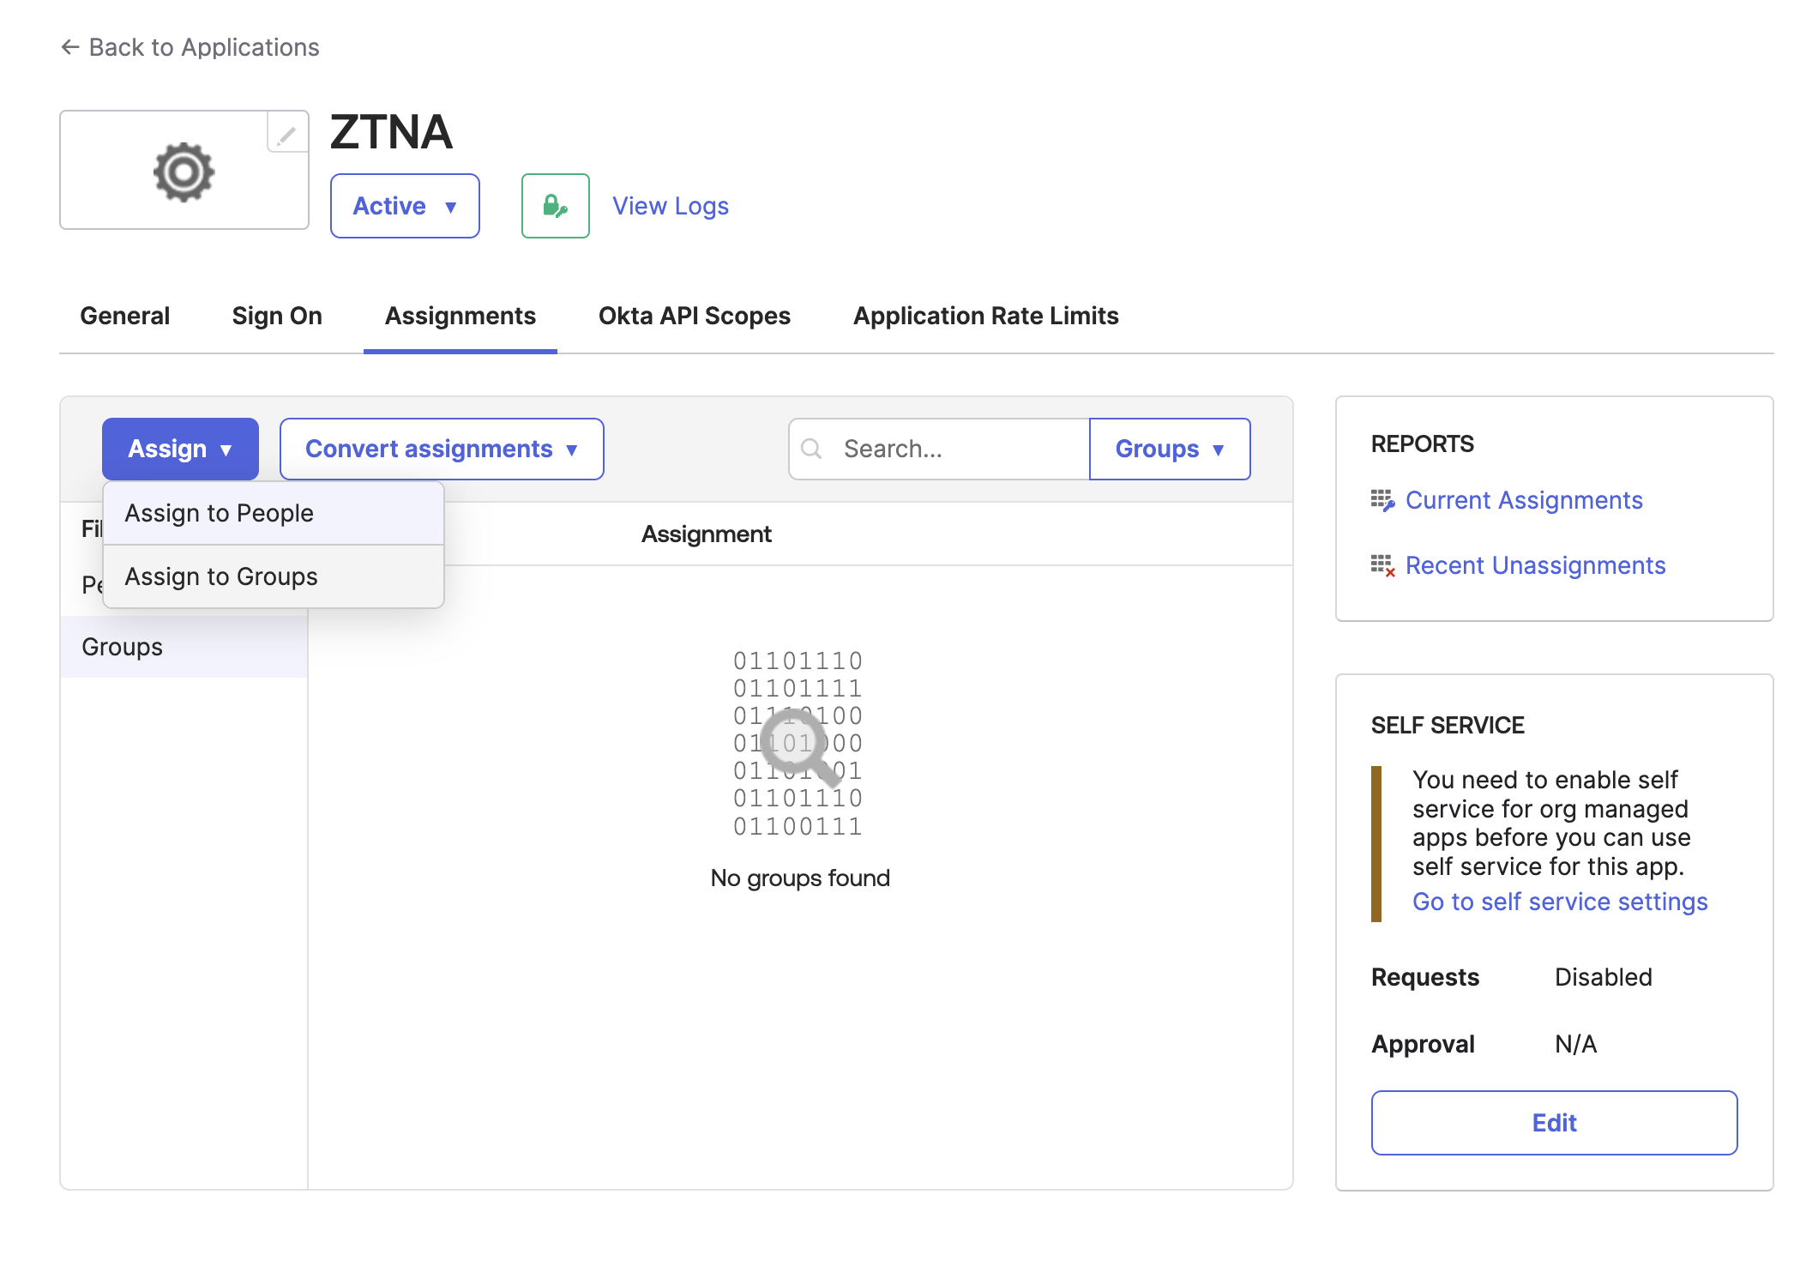
Task: Click the Current Assignments report icon
Action: click(x=1382, y=500)
